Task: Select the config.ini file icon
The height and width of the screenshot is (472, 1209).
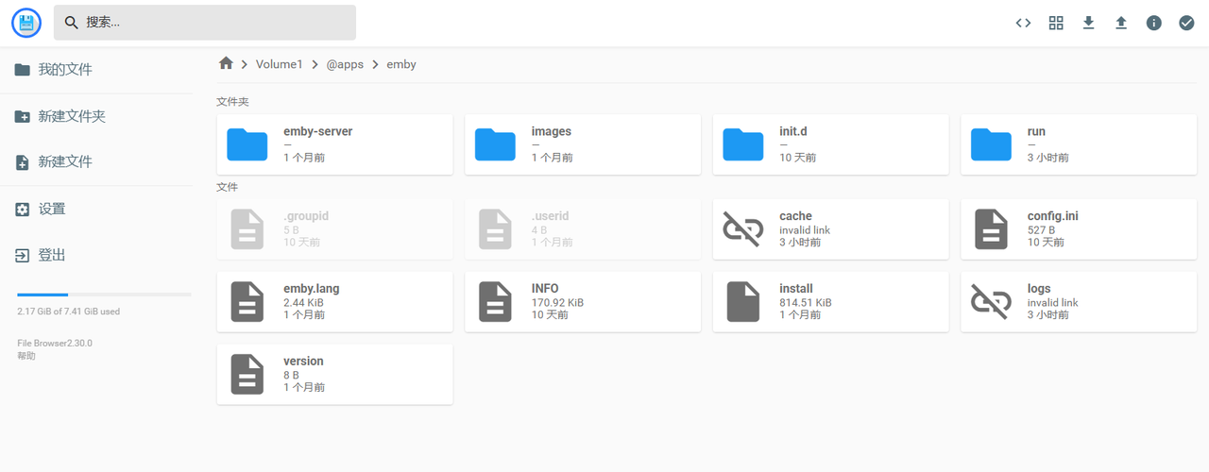Action: pos(991,229)
